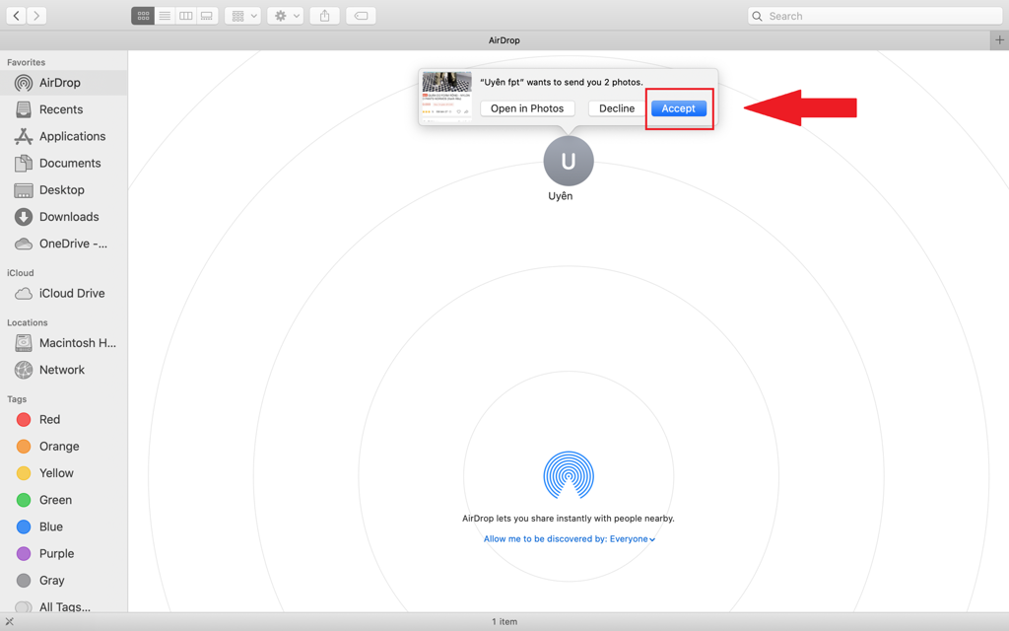1009x631 pixels.
Task: Click the Locations section header
Action: [x=27, y=322]
